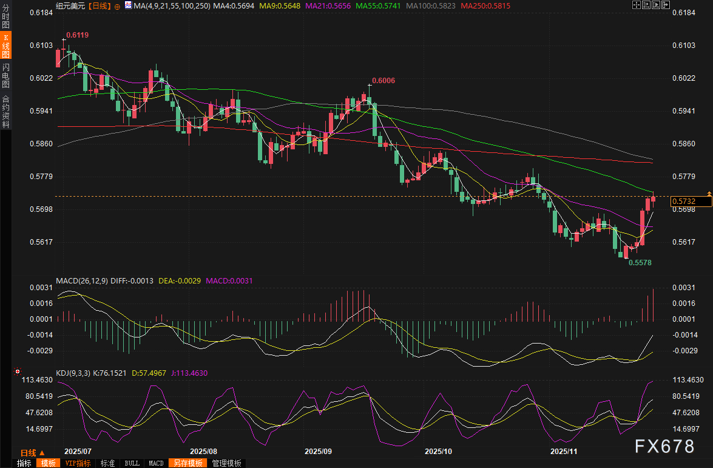The width and height of the screenshot is (713, 468).
Task: Open the 合约资料 side tab
Action: (5, 111)
